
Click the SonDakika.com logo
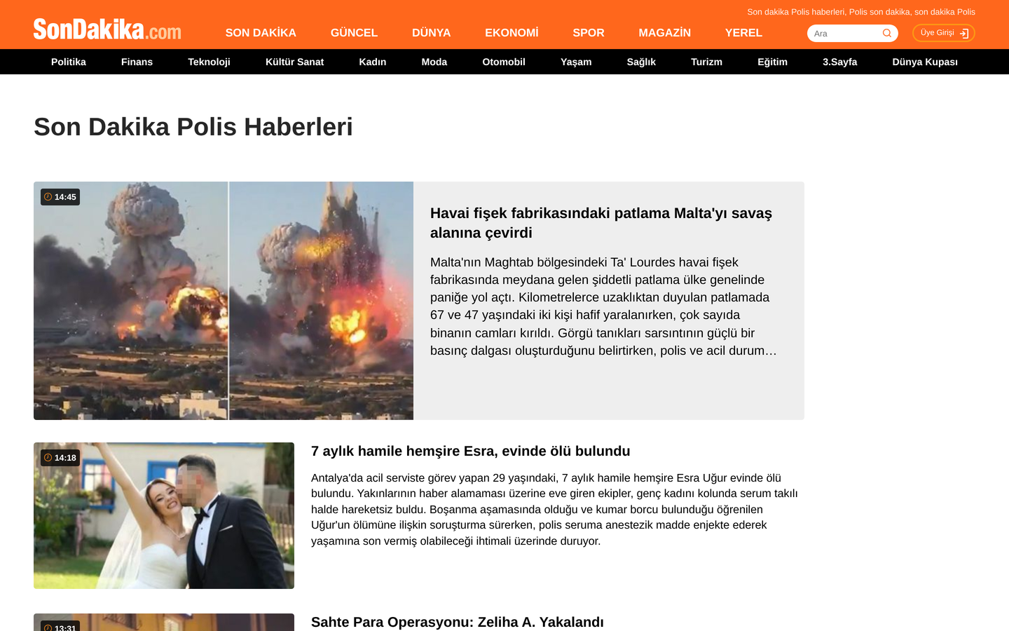click(107, 29)
